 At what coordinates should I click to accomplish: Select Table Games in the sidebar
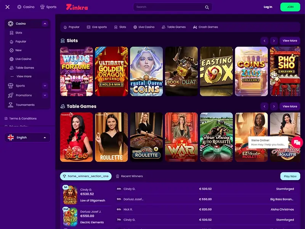click(25, 68)
